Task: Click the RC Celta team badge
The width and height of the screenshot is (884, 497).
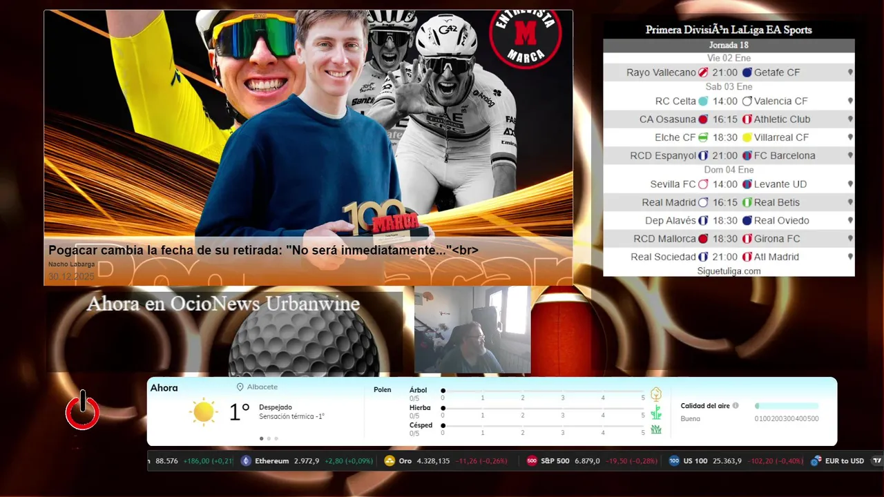Action: pyautogui.click(x=704, y=101)
